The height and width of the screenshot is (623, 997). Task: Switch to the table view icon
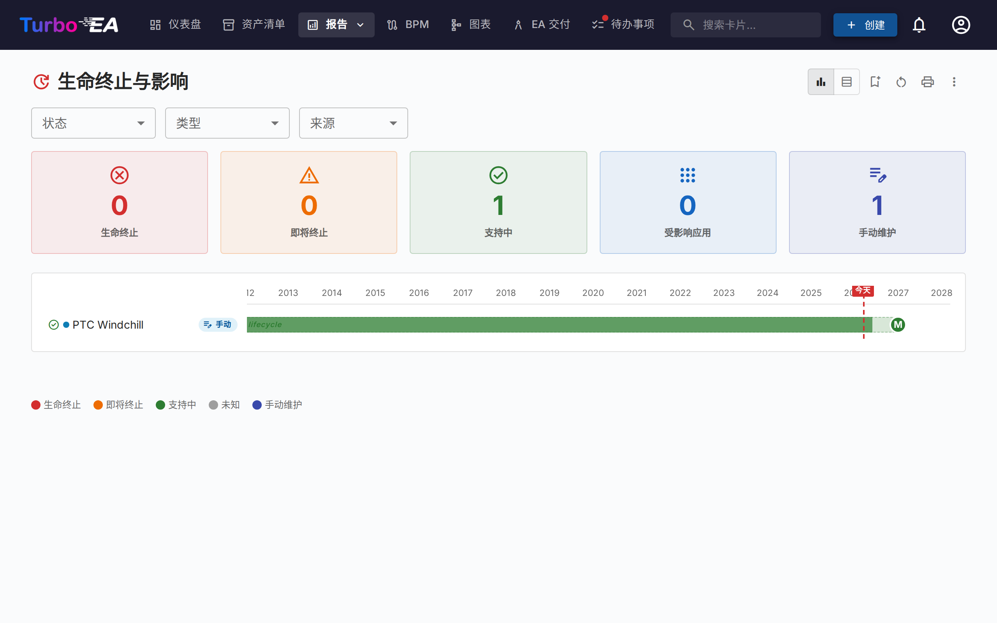[x=847, y=82]
